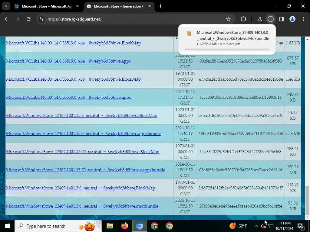Download WindowsStore 22409.1401.3.0 msixbundle

82,206
